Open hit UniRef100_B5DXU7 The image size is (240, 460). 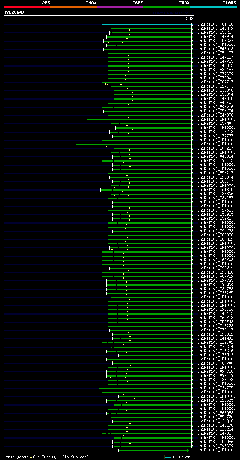point(215,33)
